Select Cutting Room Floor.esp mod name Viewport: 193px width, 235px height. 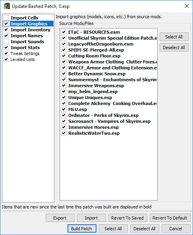pyautogui.click(x=94, y=56)
